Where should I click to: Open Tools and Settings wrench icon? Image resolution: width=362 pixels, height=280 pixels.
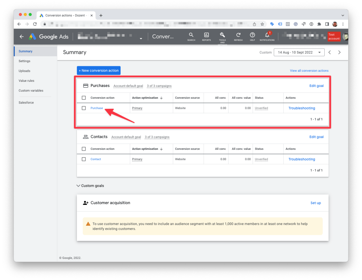coord(222,35)
